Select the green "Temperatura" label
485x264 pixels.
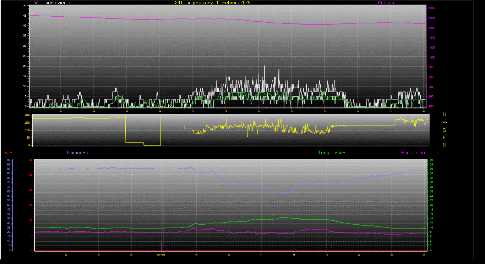tap(331, 152)
